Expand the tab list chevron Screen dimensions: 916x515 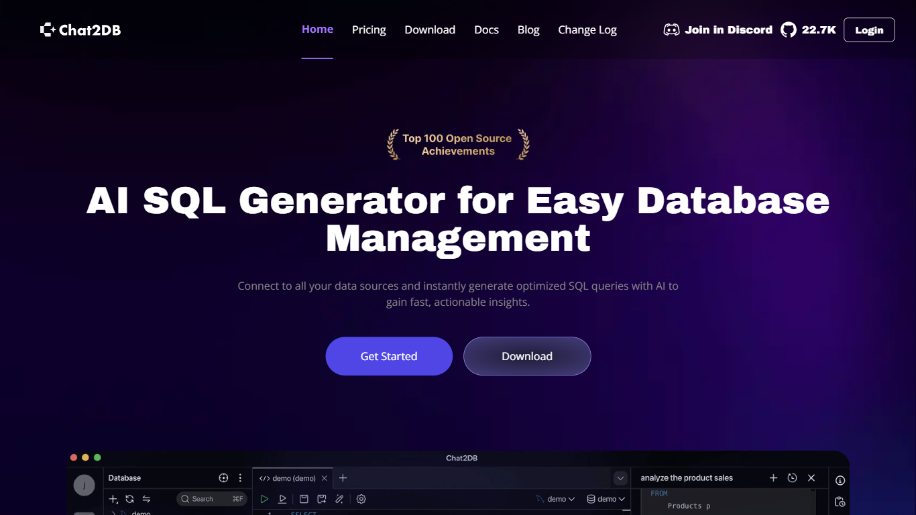click(x=620, y=478)
